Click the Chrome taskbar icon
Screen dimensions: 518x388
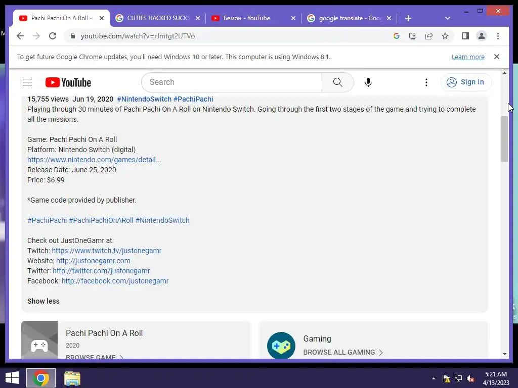[41, 378]
